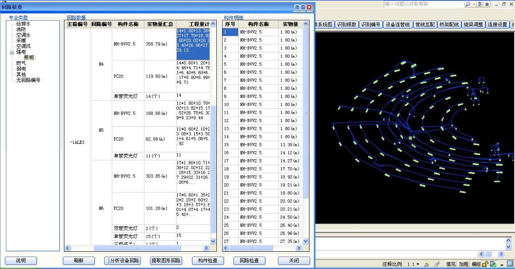Click the 分析设备回路 button
The width and height of the screenshot is (515, 269).
[124, 260]
